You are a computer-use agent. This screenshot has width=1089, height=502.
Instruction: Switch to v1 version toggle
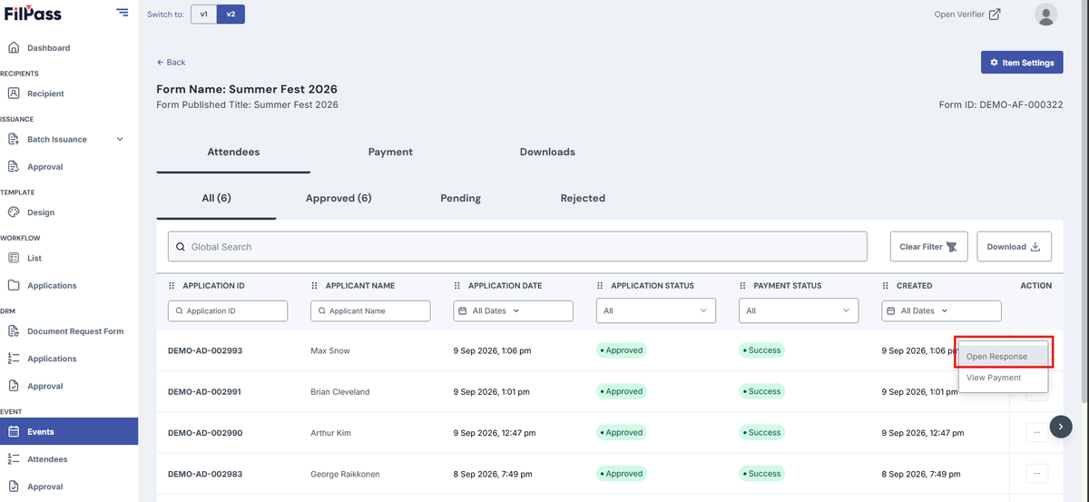[x=203, y=15]
